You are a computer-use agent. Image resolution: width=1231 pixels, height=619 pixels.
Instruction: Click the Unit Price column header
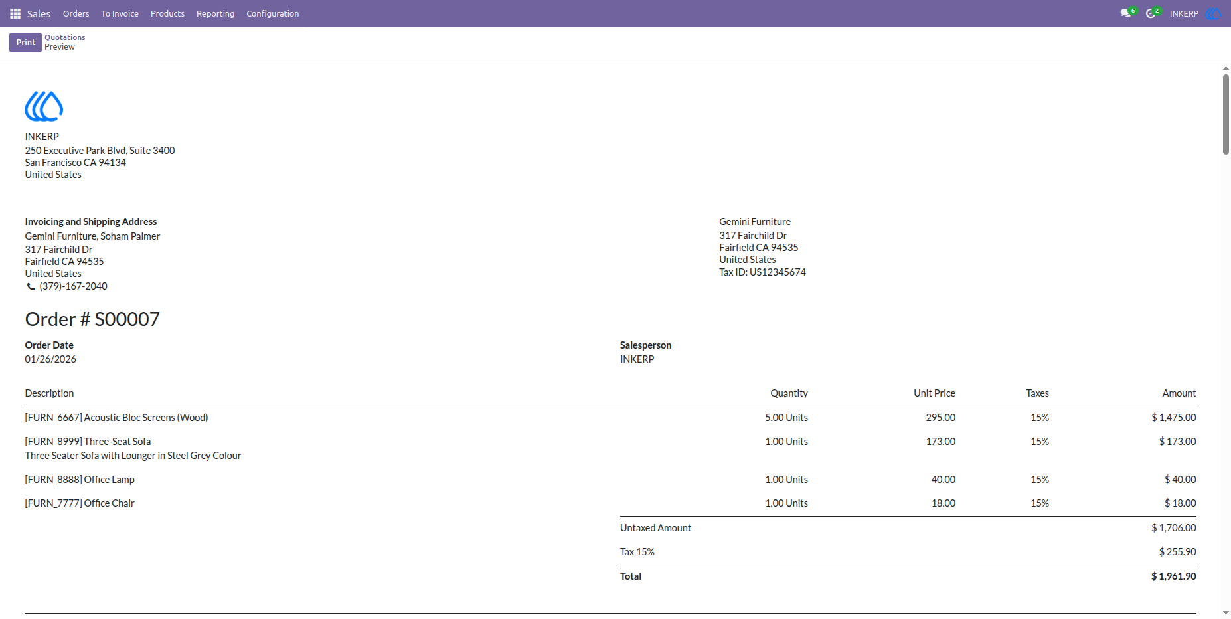[x=934, y=393]
